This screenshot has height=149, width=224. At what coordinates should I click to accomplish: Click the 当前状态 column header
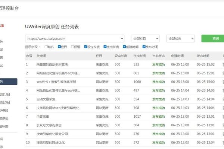159,56
